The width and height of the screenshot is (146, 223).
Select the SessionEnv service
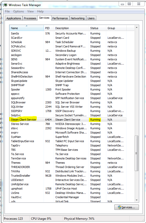[x=68, y=68]
